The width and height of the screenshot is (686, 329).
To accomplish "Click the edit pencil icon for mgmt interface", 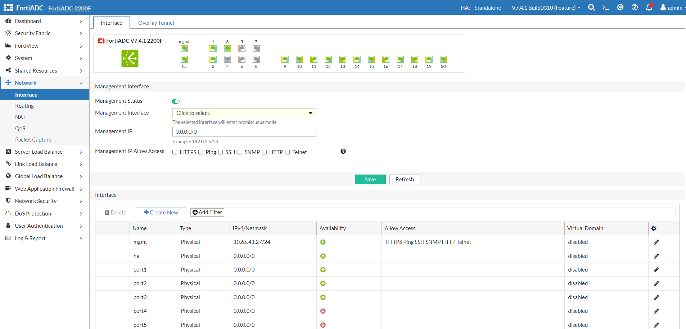I will (x=656, y=242).
